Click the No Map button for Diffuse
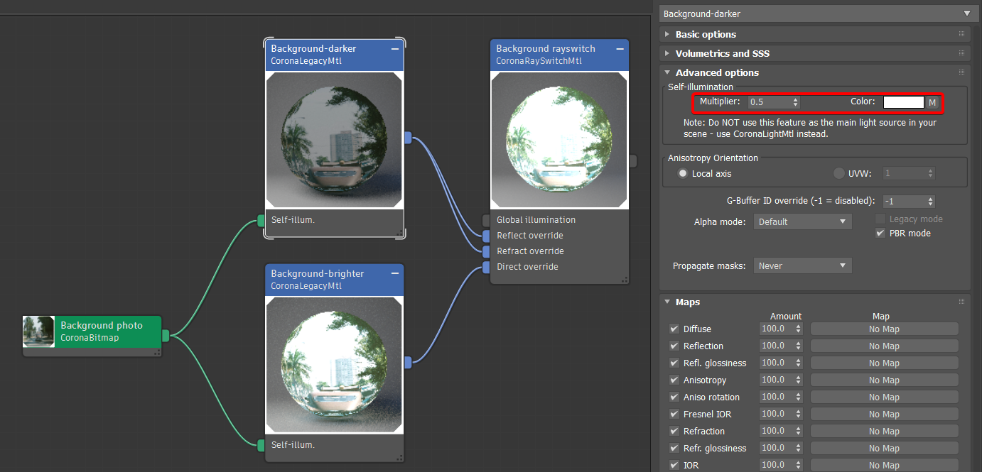 [x=884, y=329]
